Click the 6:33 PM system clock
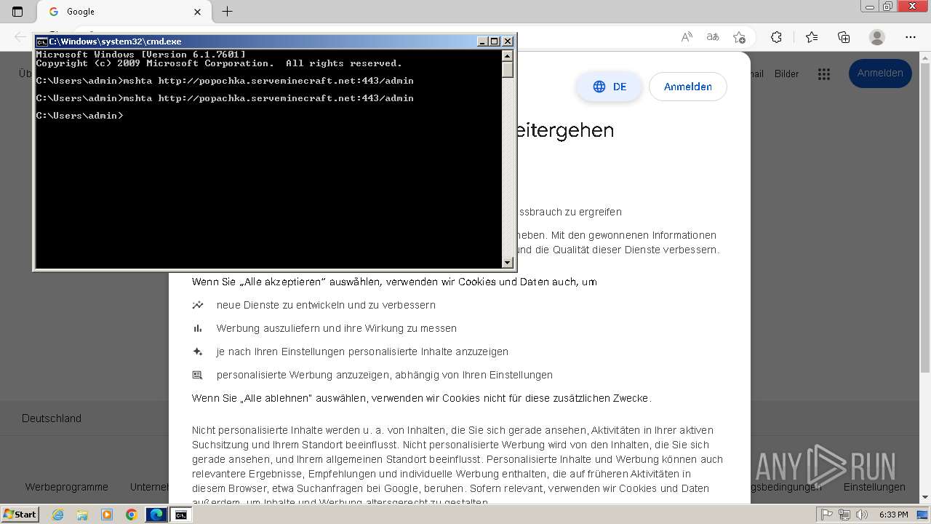 point(893,515)
